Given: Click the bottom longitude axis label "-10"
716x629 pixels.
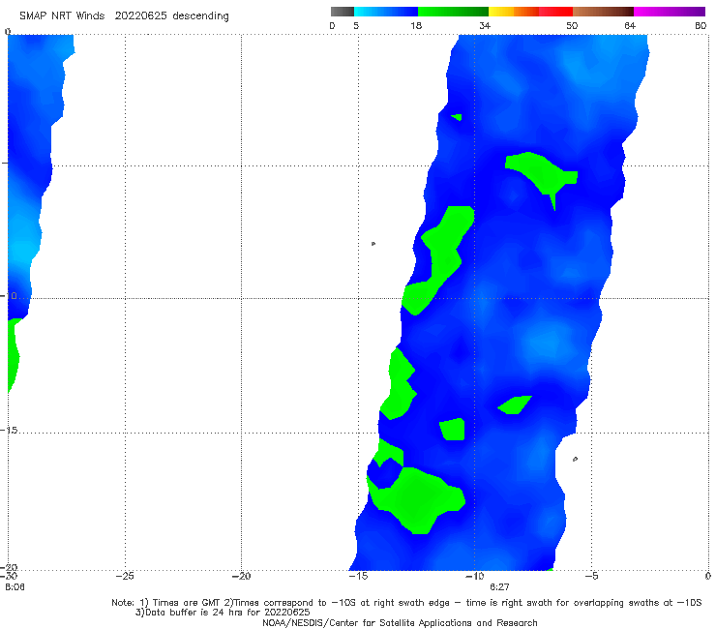Looking at the screenshot, I should click(474, 577).
